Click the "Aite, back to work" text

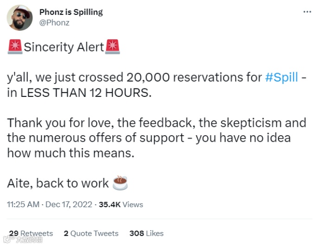58,183
